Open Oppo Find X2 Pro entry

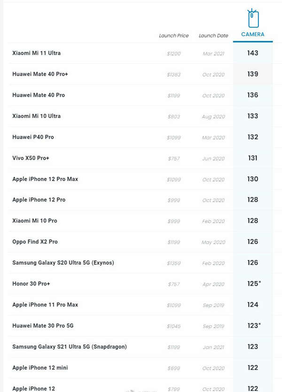(x=35, y=242)
